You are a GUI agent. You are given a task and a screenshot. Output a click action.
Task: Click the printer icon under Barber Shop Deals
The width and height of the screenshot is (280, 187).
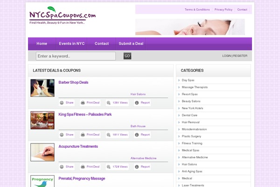(83, 103)
